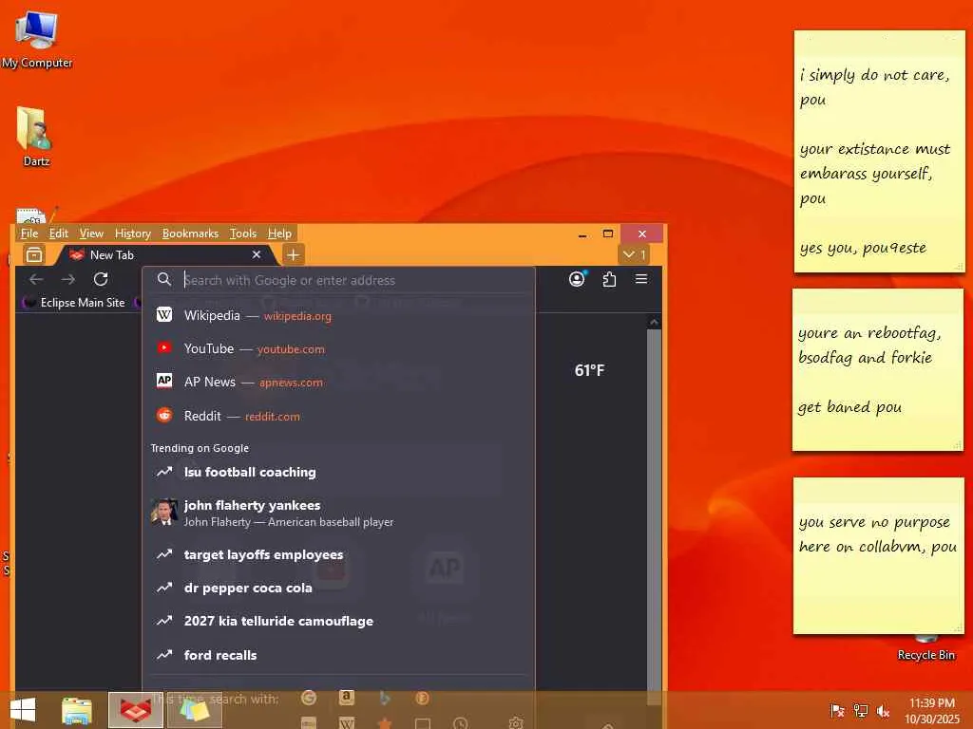Click the red fox browser taskbar icon
Screen dimensions: 973x729
click(x=135, y=710)
